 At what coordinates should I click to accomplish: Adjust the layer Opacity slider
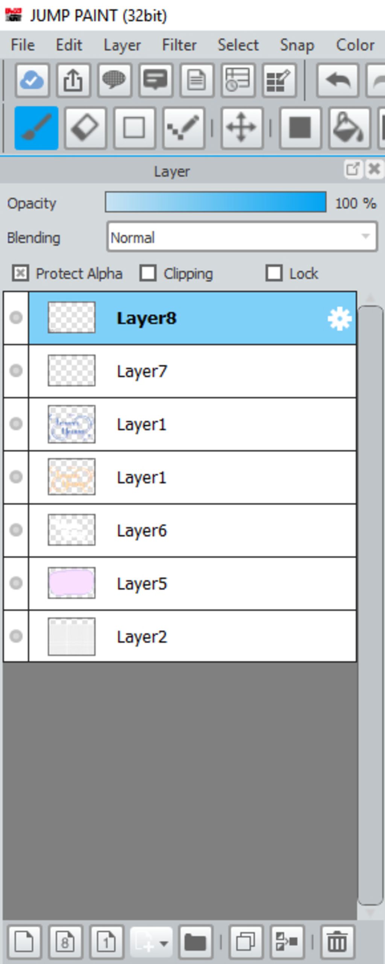pos(215,202)
